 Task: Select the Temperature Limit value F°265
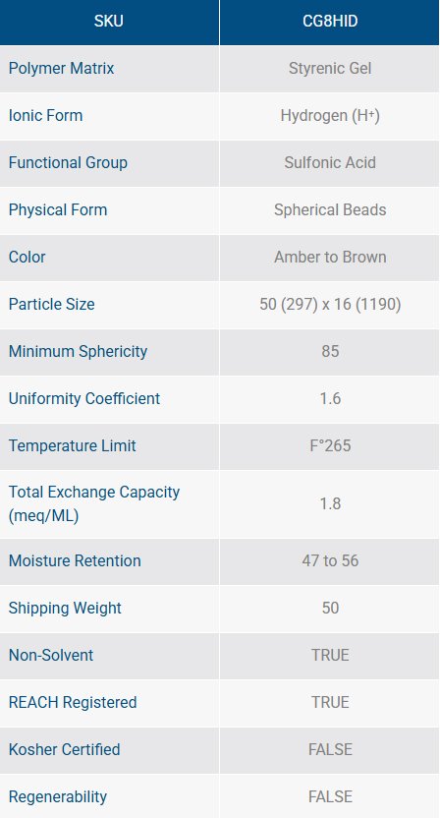click(330, 445)
